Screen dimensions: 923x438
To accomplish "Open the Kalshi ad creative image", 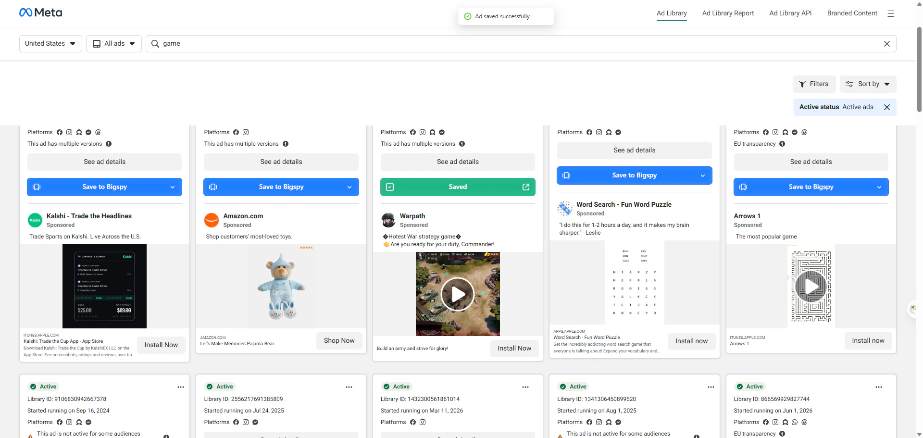I will pos(104,287).
